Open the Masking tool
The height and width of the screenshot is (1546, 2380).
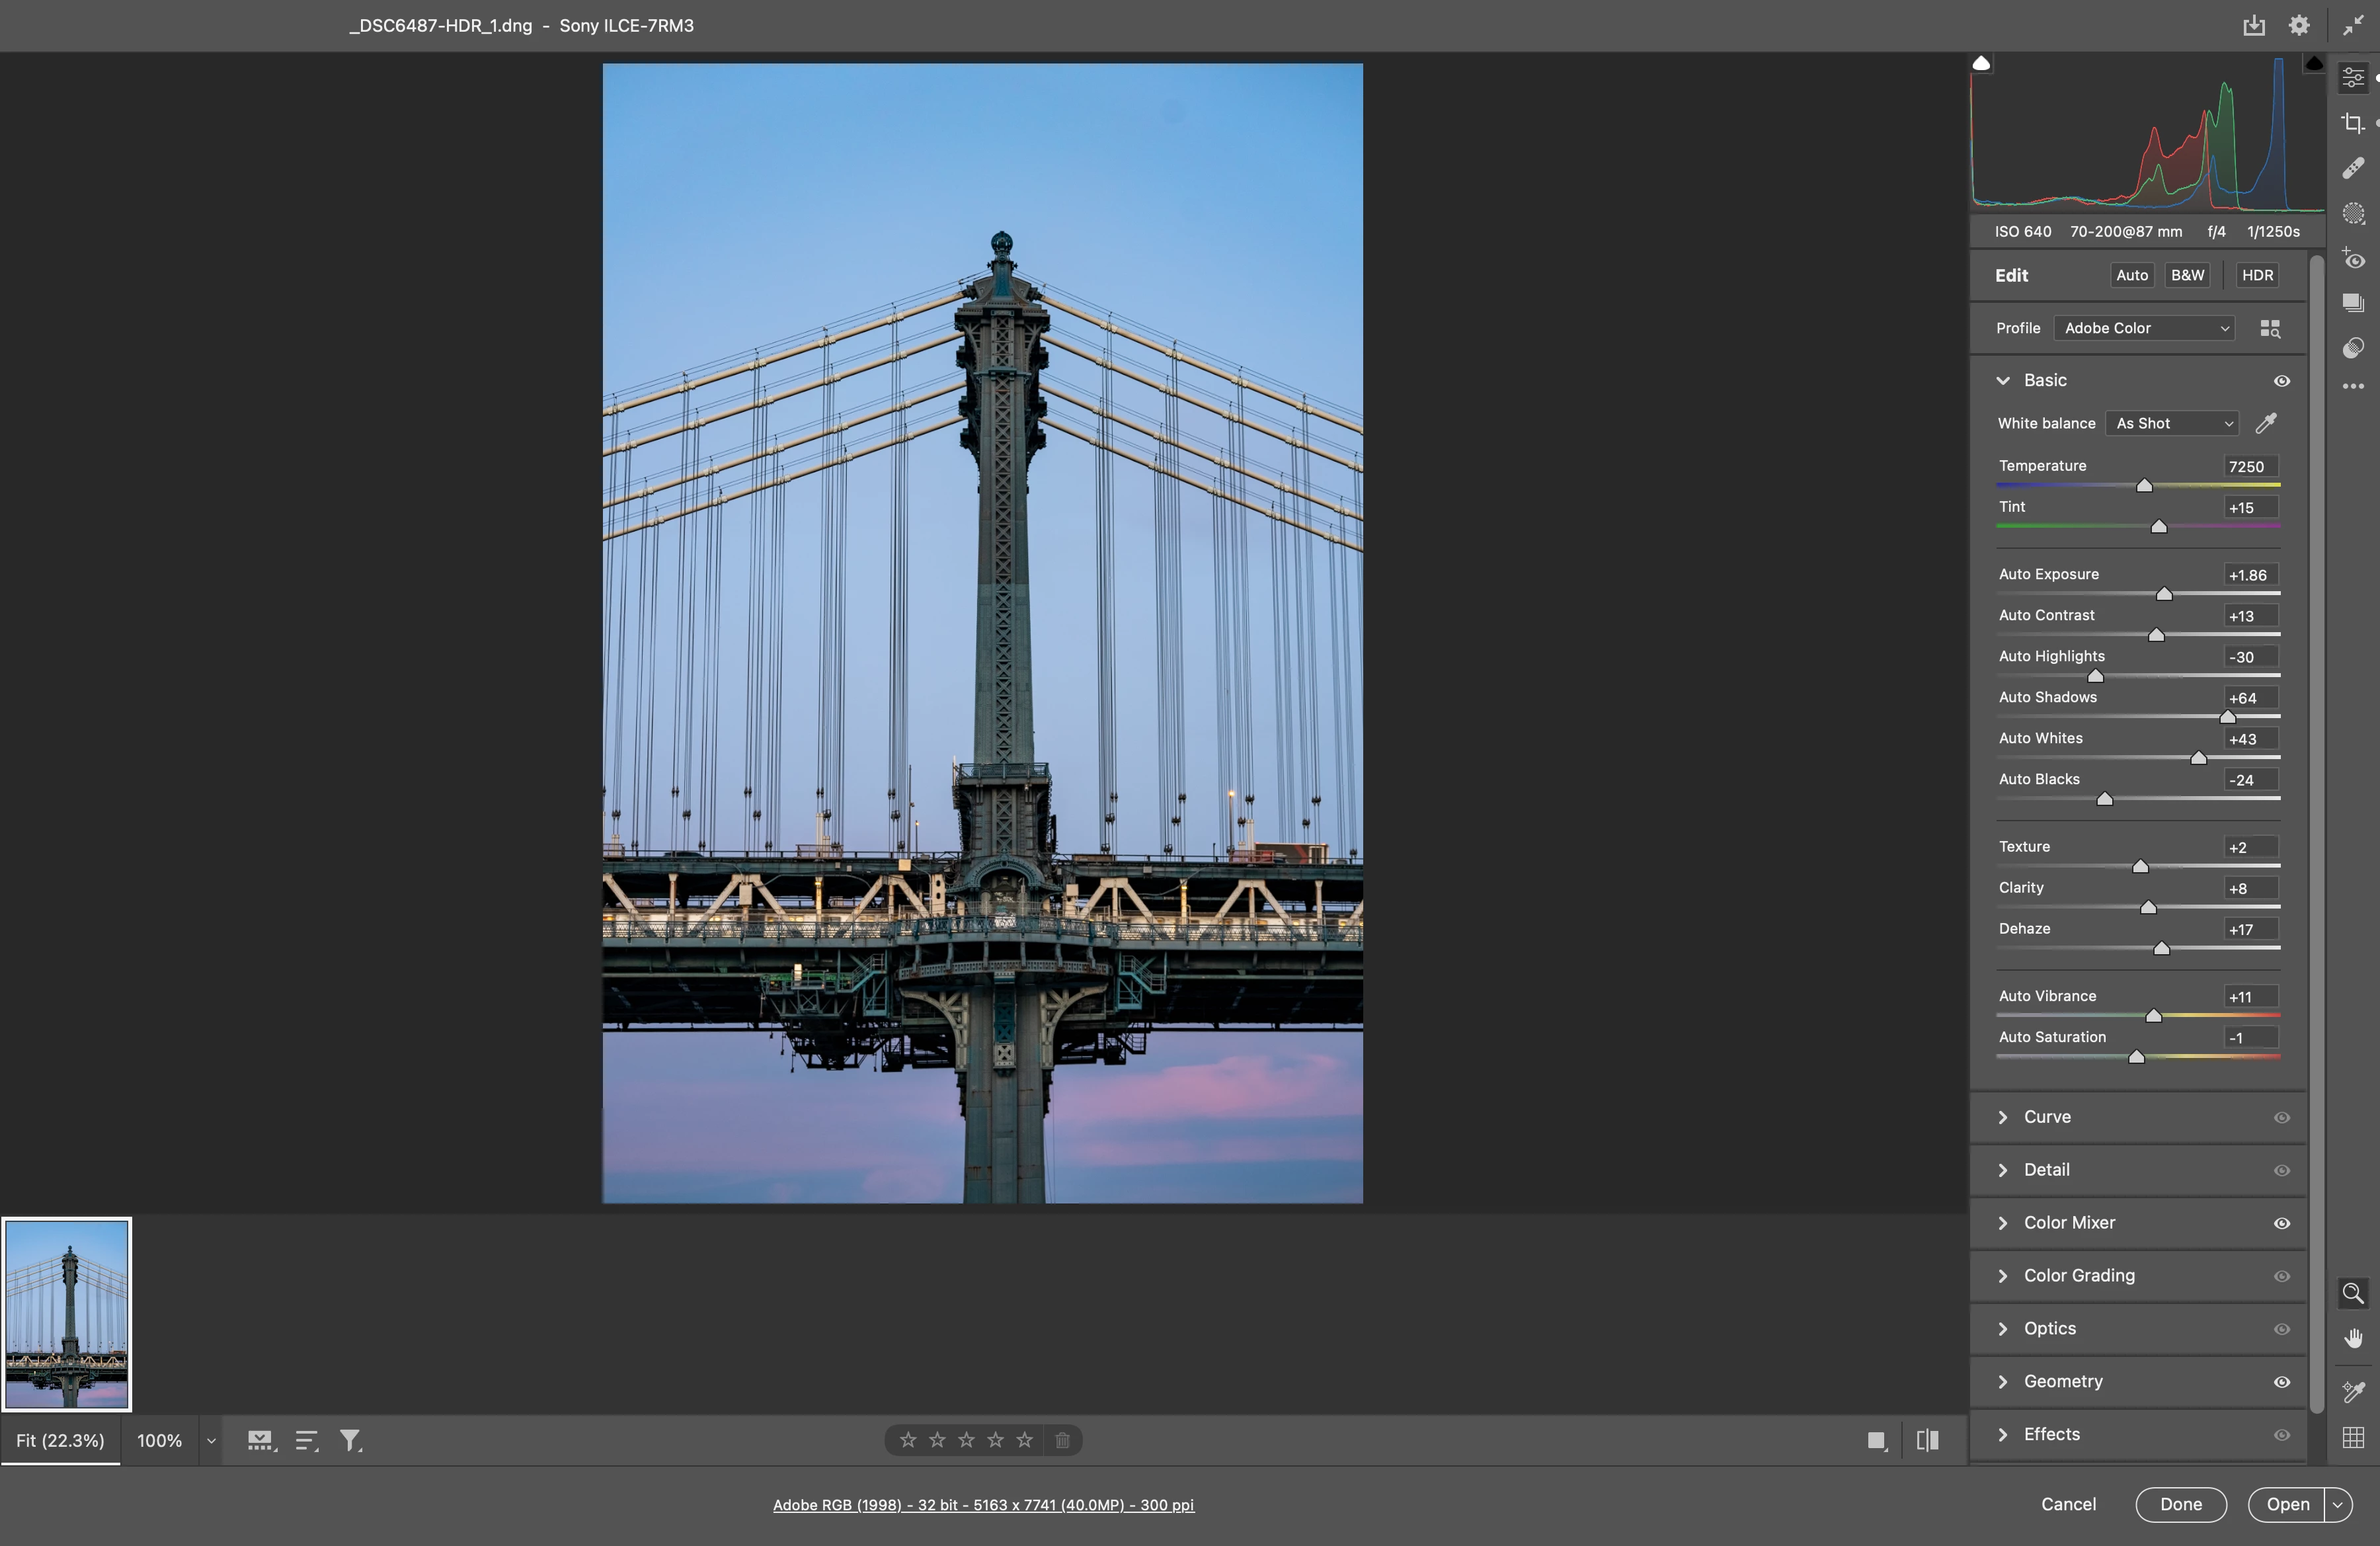tap(2352, 213)
